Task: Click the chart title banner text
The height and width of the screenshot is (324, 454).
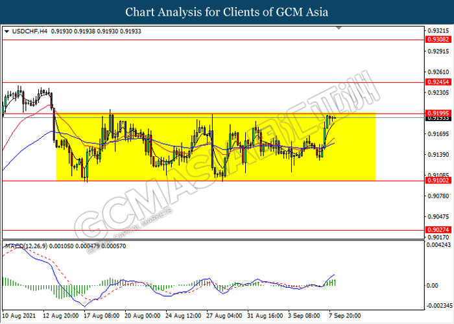Action: 226,12
